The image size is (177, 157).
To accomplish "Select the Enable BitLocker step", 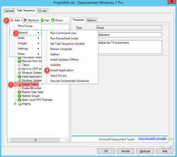I will (x=31, y=88).
